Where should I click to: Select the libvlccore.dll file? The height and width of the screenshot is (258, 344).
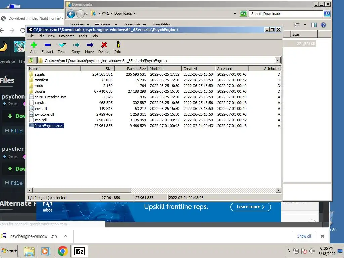pos(44,114)
